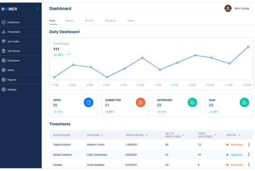Screen dimensions: 255x171
Task: Click the 12 PM data point on chart
Action: point(248,47)
